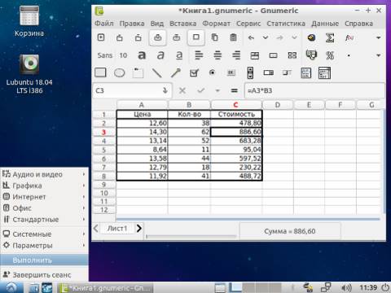Open the Данные menu
391x293 pixels.
pos(325,24)
